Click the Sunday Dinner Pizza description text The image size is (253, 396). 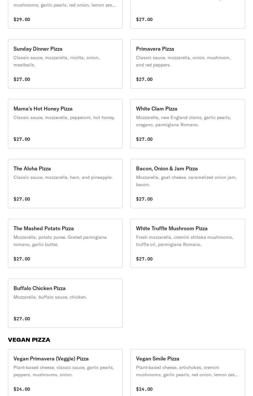click(x=57, y=61)
